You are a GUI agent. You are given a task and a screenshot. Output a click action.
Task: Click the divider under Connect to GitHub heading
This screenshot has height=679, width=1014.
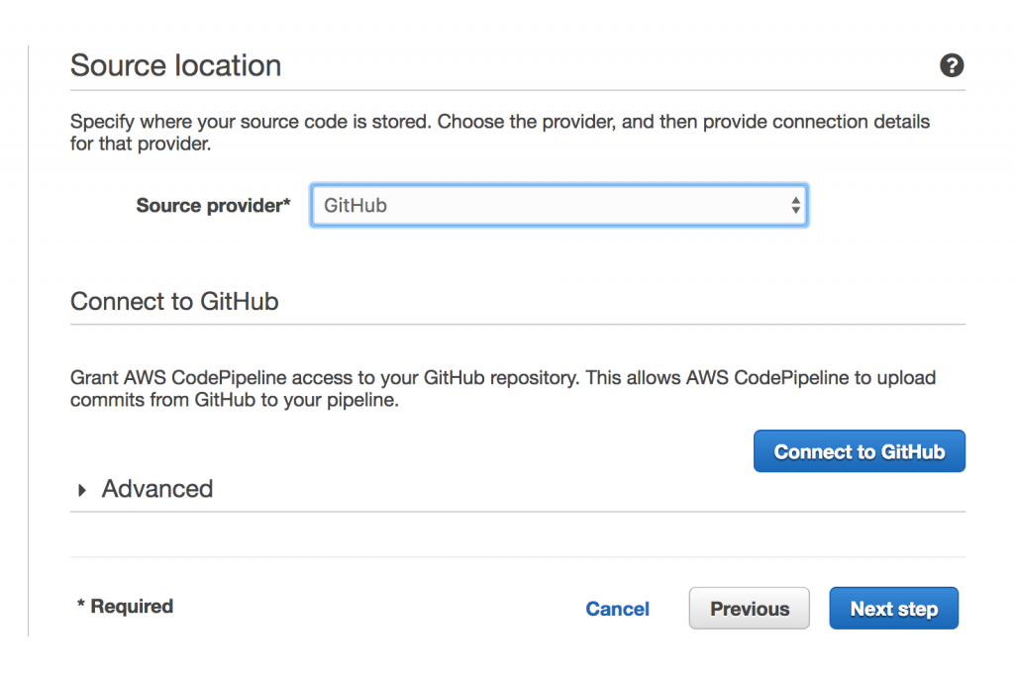pyautogui.click(x=517, y=324)
